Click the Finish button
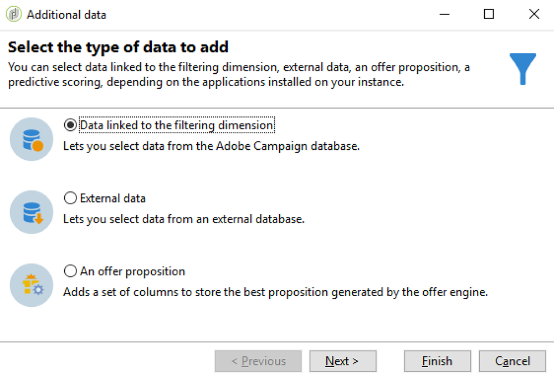 tap(437, 361)
